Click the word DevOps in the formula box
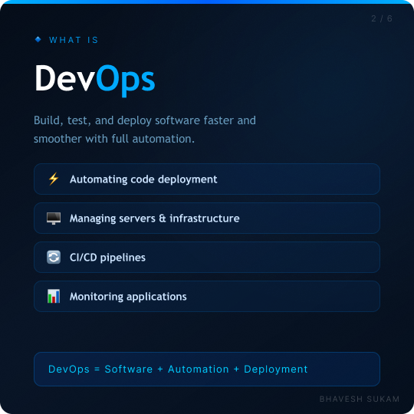The height and width of the screenshot is (414, 414). [x=69, y=369]
